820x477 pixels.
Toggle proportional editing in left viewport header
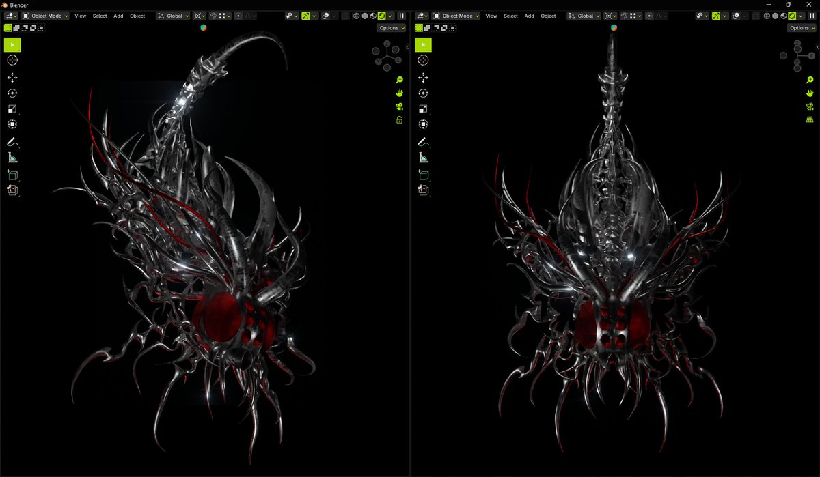pyautogui.click(x=238, y=16)
